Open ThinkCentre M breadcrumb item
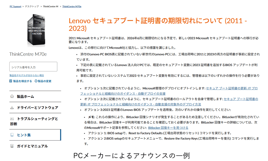 pyautogui.click(x=50, y=6)
